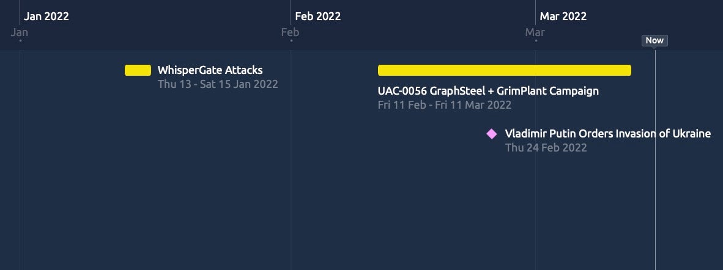Click the pink diamond milestone marker
This screenshot has height=270, width=723.
click(x=492, y=134)
